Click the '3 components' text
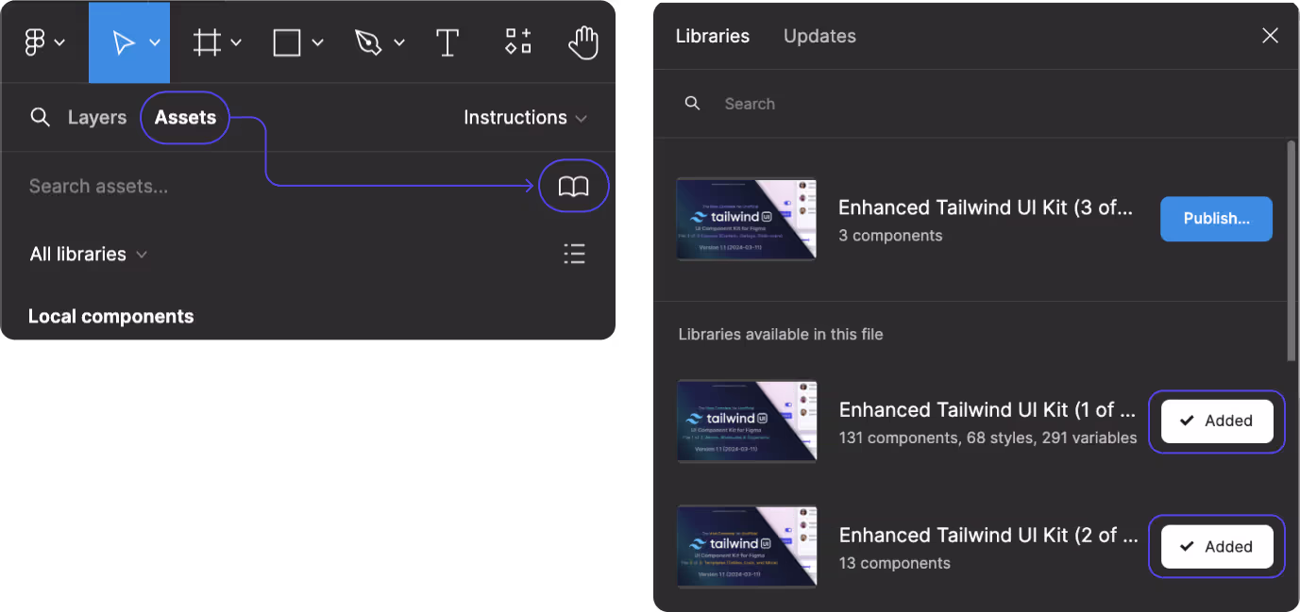This screenshot has width=1300, height=612. 890,236
